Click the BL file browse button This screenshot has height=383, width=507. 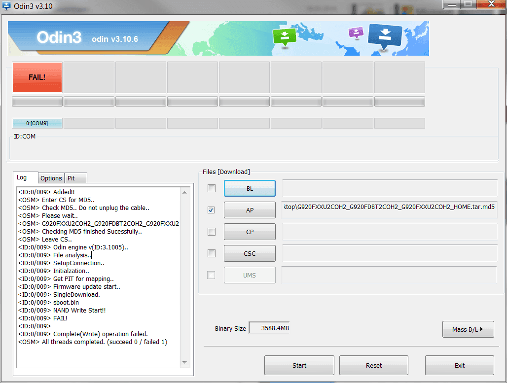pos(250,188)
